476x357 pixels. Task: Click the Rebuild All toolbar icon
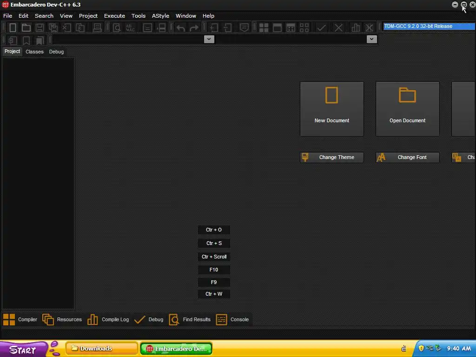(x=304, y=27)
